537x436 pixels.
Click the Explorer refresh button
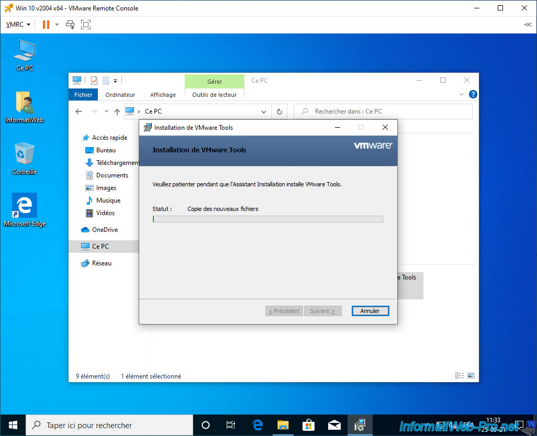coord(279,111)
